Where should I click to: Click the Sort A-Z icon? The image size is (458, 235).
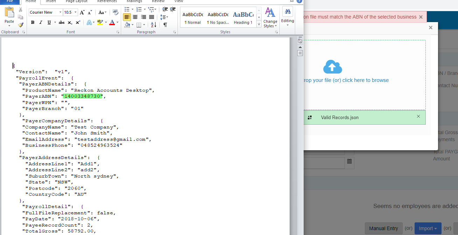point(153,25)
